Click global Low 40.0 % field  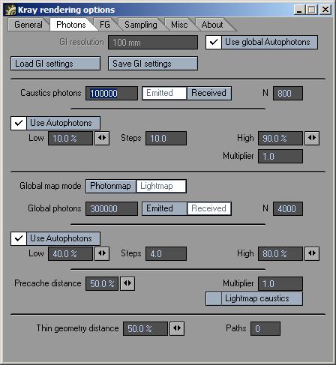click(x=70, y=253)
